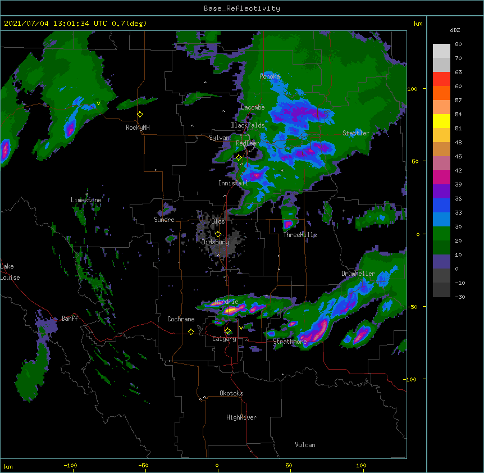The image size is (484, 473).
Task: Click the km label at top-right of map
Action: (418, 24)
